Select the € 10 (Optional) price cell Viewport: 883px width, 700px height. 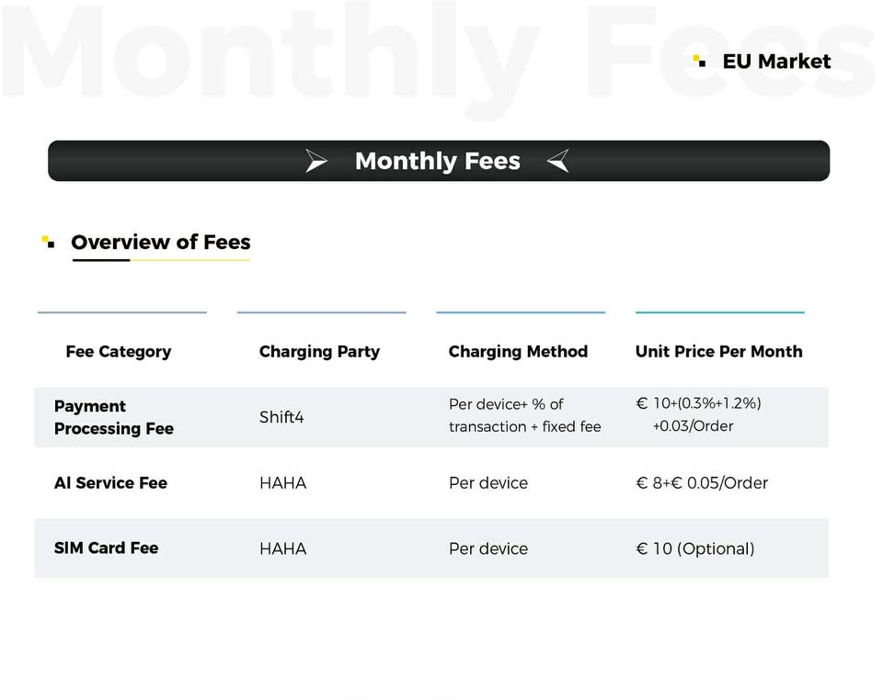[695, 548]
